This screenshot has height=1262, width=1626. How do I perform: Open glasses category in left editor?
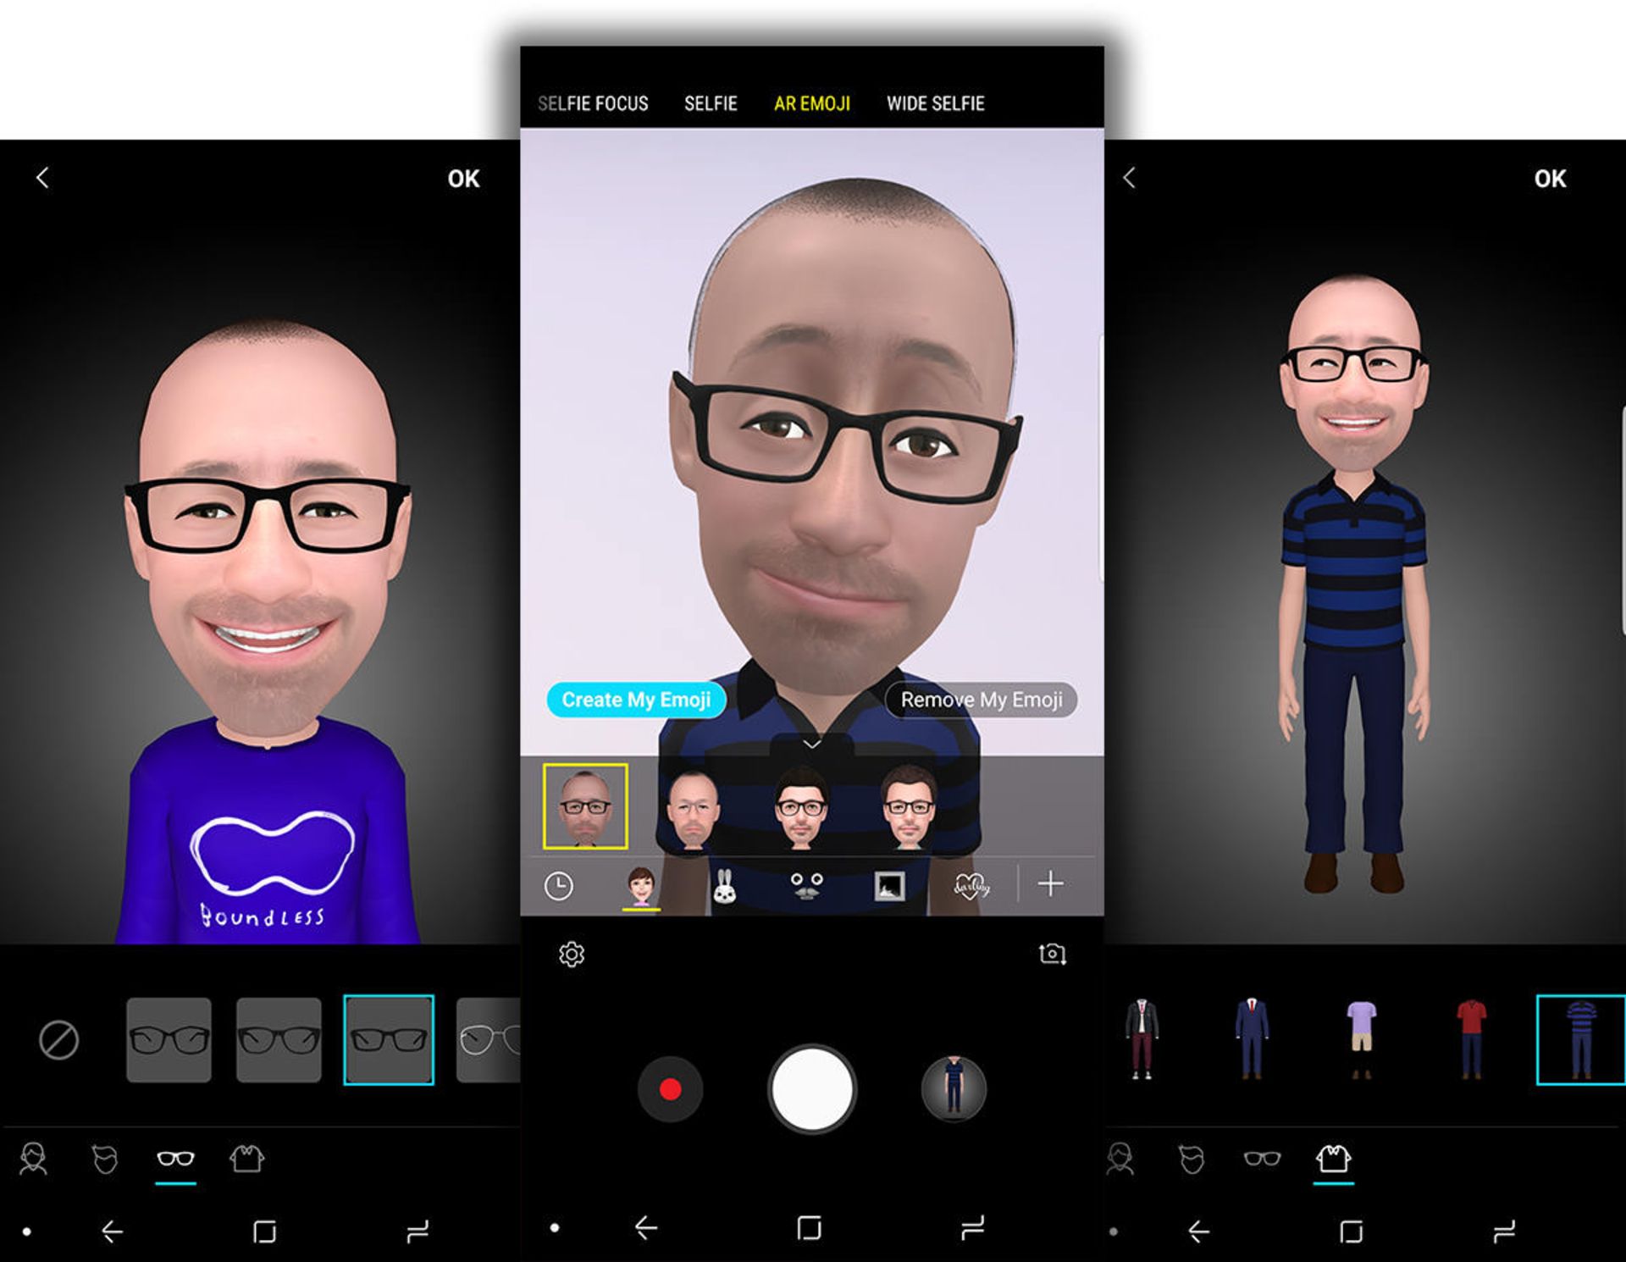175,1159
